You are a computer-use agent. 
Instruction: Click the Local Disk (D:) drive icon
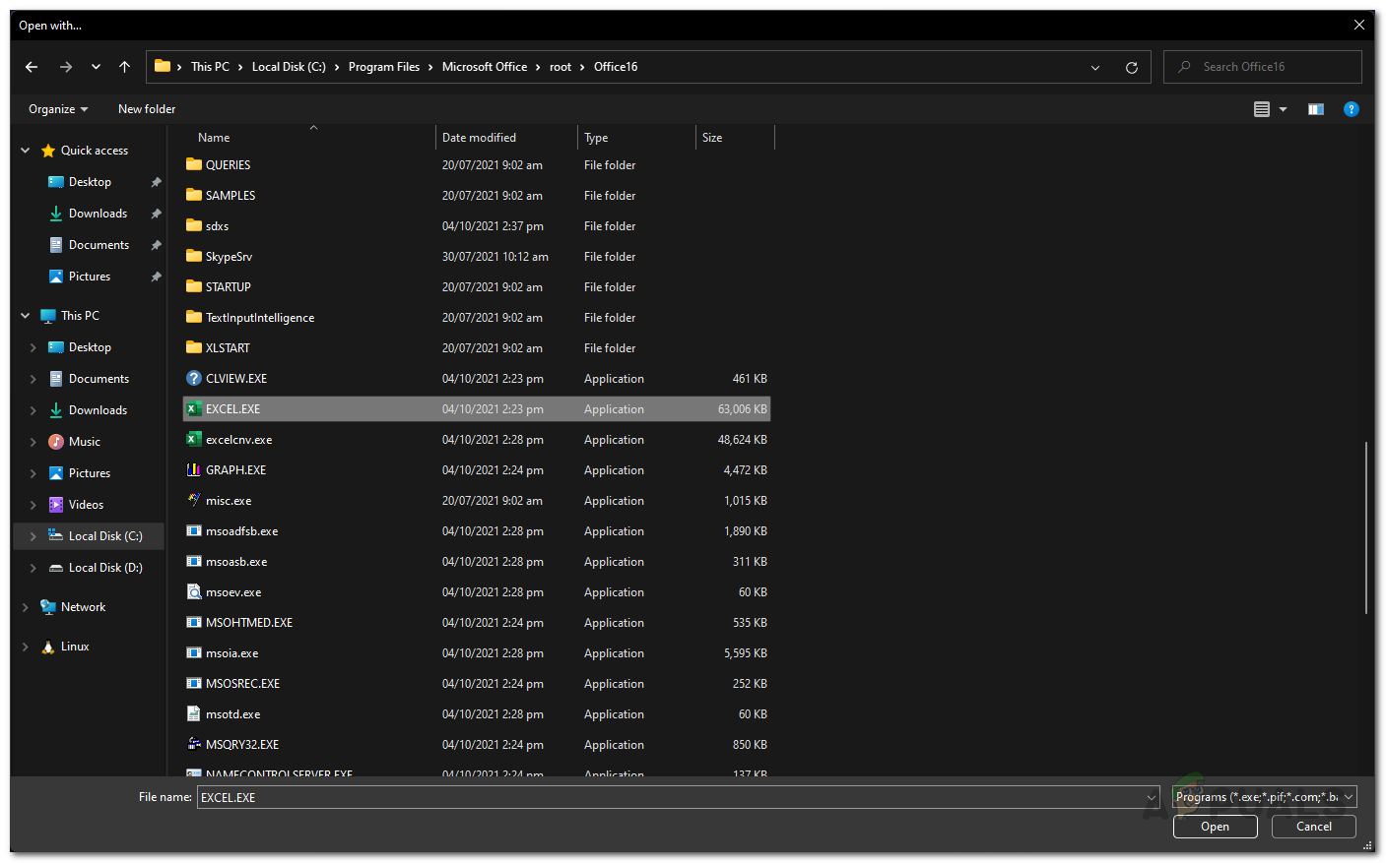pyautogui.click(x=56, y=568)
